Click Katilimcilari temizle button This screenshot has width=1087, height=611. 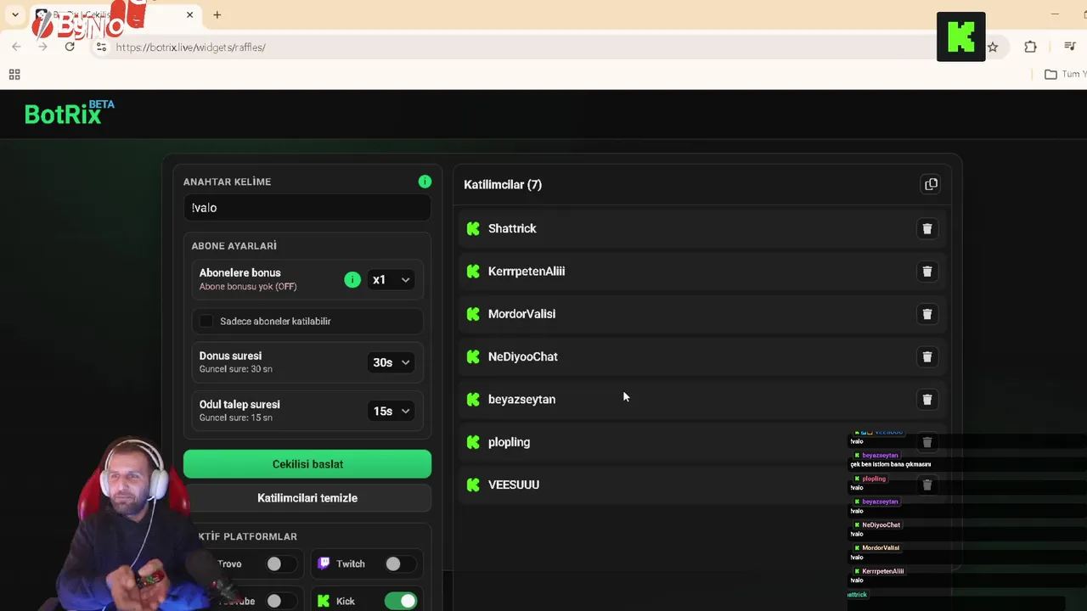coord(307,498)
